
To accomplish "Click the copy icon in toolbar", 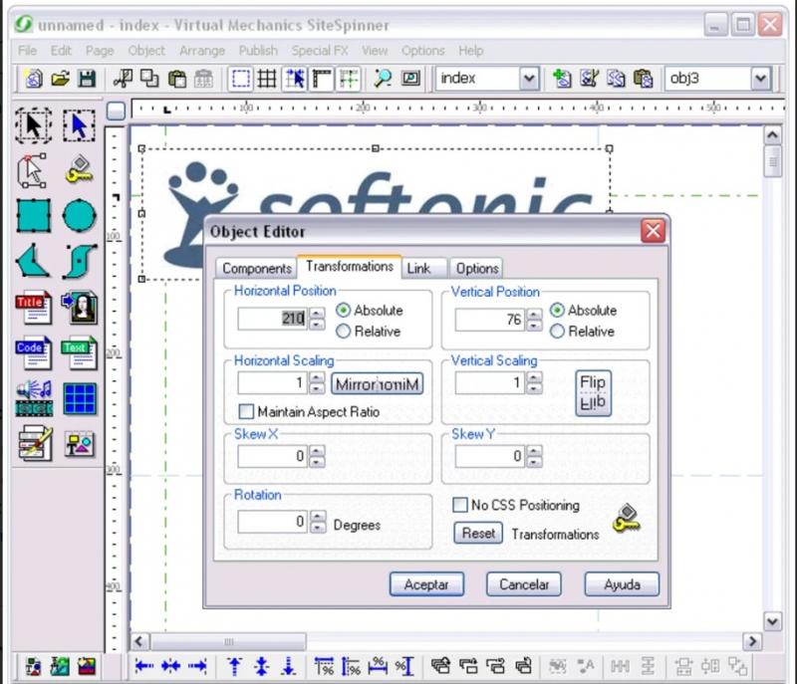I will (148, 79).
